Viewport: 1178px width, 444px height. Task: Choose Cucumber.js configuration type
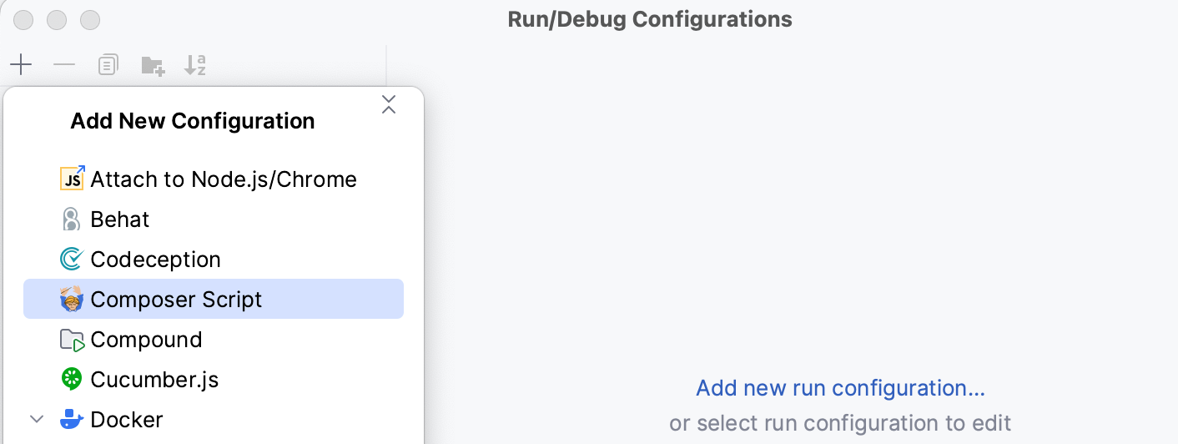pos(154,380)
